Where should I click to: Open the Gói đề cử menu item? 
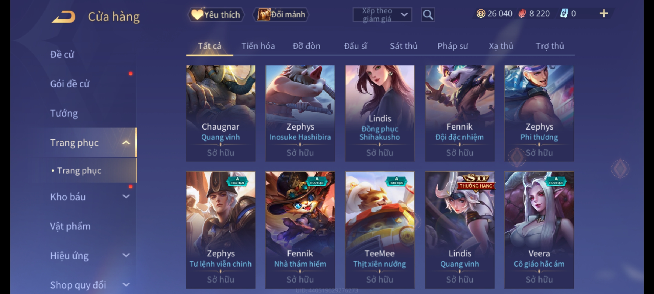point(70,84)
